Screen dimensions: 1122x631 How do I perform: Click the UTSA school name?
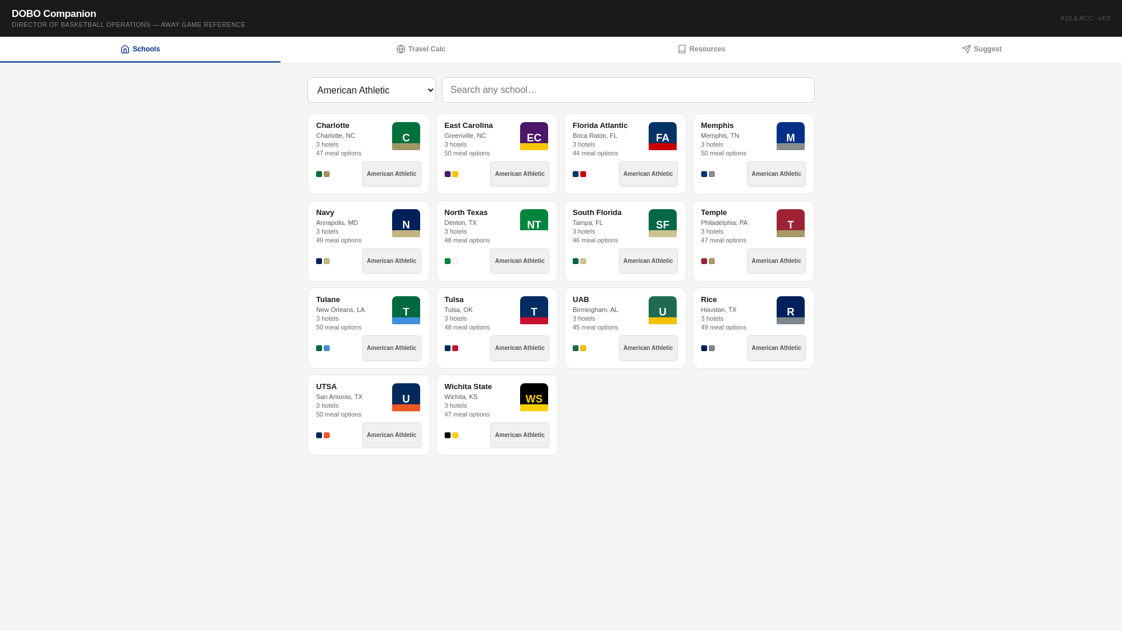click(327, 387)
